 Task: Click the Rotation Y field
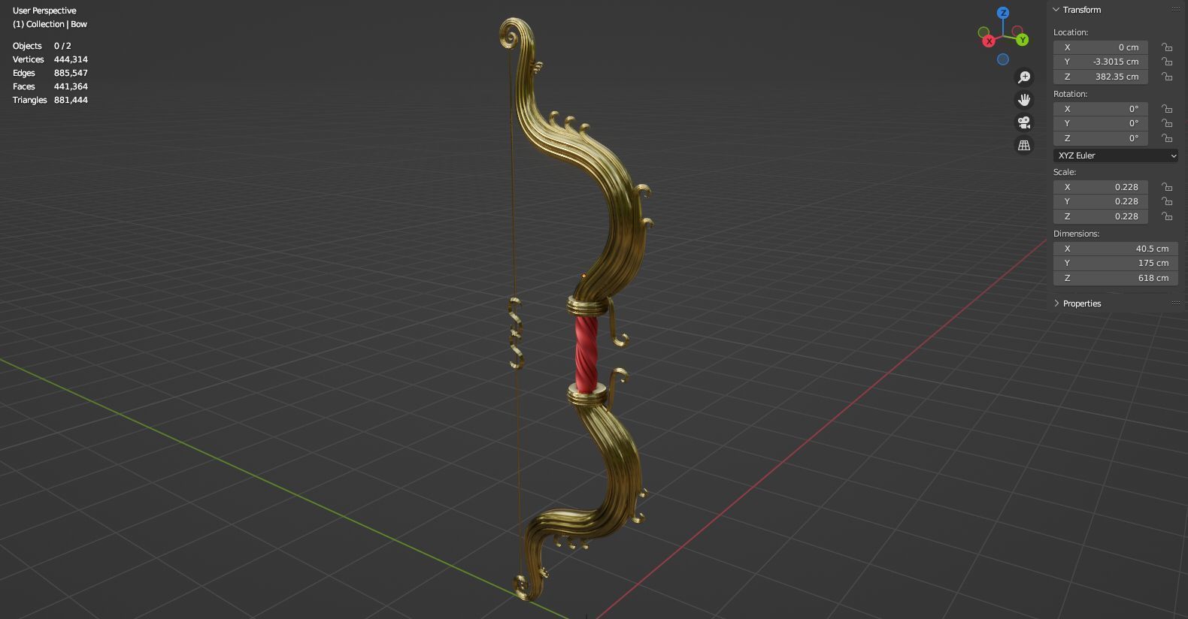(x=1101, y=123)
